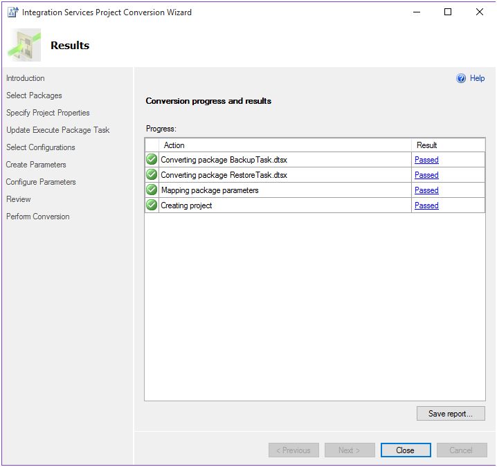
Task: Select the Mapping package parameters row text
Action: coord(210,190)
